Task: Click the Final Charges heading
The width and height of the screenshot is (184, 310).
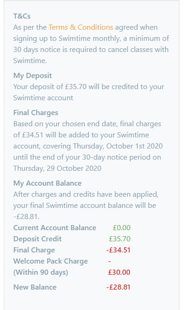Action: 36,113
